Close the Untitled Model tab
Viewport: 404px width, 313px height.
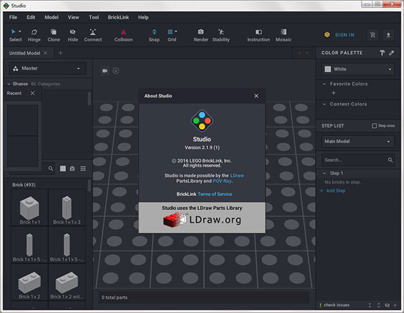tap(45, 53)
